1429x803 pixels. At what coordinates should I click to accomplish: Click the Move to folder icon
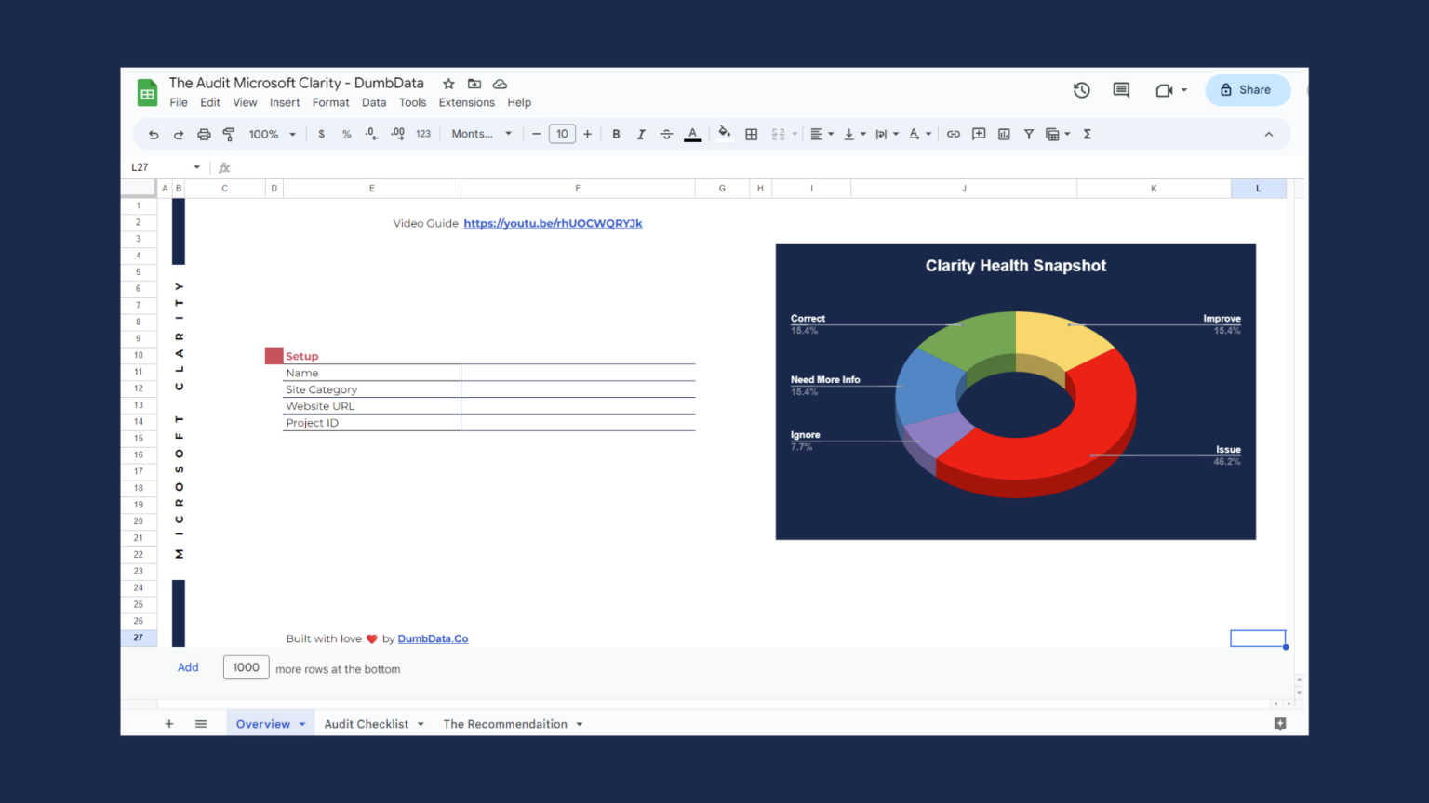point(474,84)
